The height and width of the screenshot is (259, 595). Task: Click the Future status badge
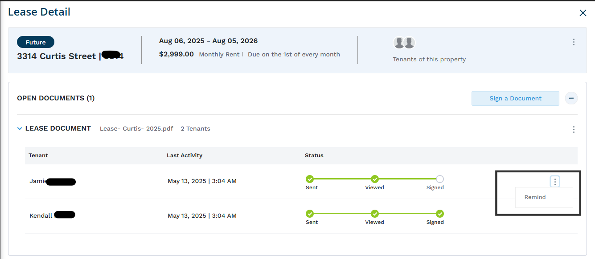coord(36,42)
